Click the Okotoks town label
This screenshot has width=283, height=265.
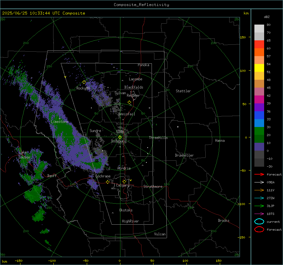click(126, 210)
